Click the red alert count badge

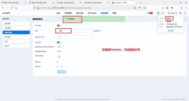click(x=151, y=13)
